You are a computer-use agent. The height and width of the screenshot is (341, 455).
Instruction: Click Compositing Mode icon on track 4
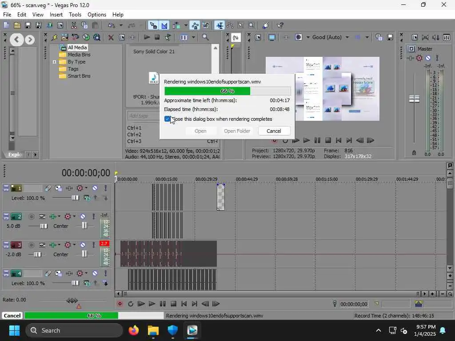pyautogui.click(x=87, y=283)
